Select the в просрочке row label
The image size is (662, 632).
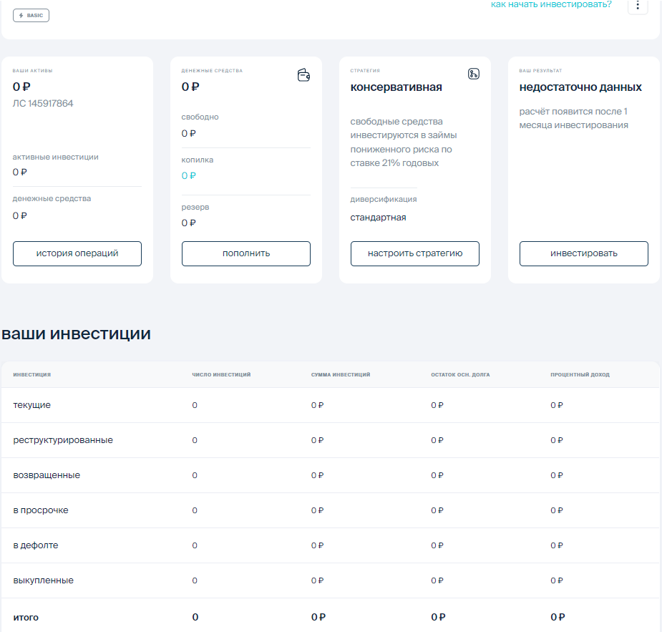tap(41, 510)
